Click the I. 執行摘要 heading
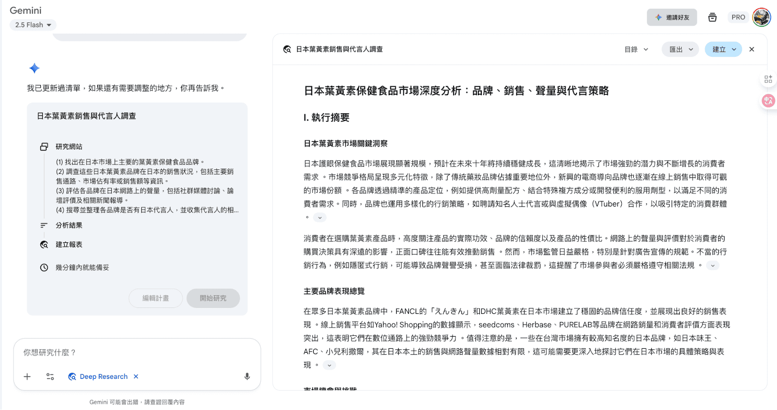The width and height of the screenshot is (777, 410). pos(326,118)
